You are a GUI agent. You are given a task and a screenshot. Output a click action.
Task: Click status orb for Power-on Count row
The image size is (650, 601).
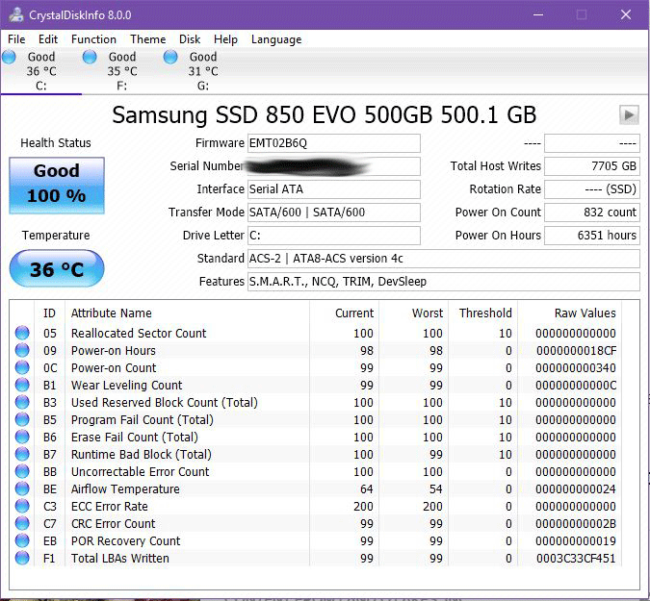tap(22, 367)
